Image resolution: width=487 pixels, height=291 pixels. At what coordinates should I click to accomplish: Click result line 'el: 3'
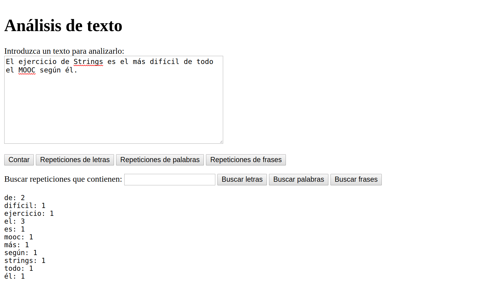(14, 221)
